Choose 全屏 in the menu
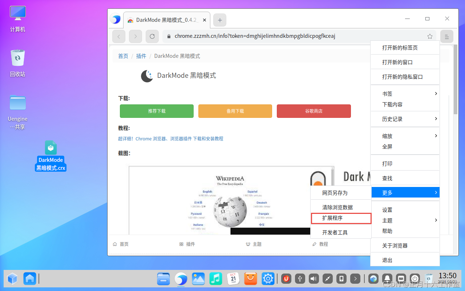The height and width of the screenshot is (291, 465). [405, 147]
